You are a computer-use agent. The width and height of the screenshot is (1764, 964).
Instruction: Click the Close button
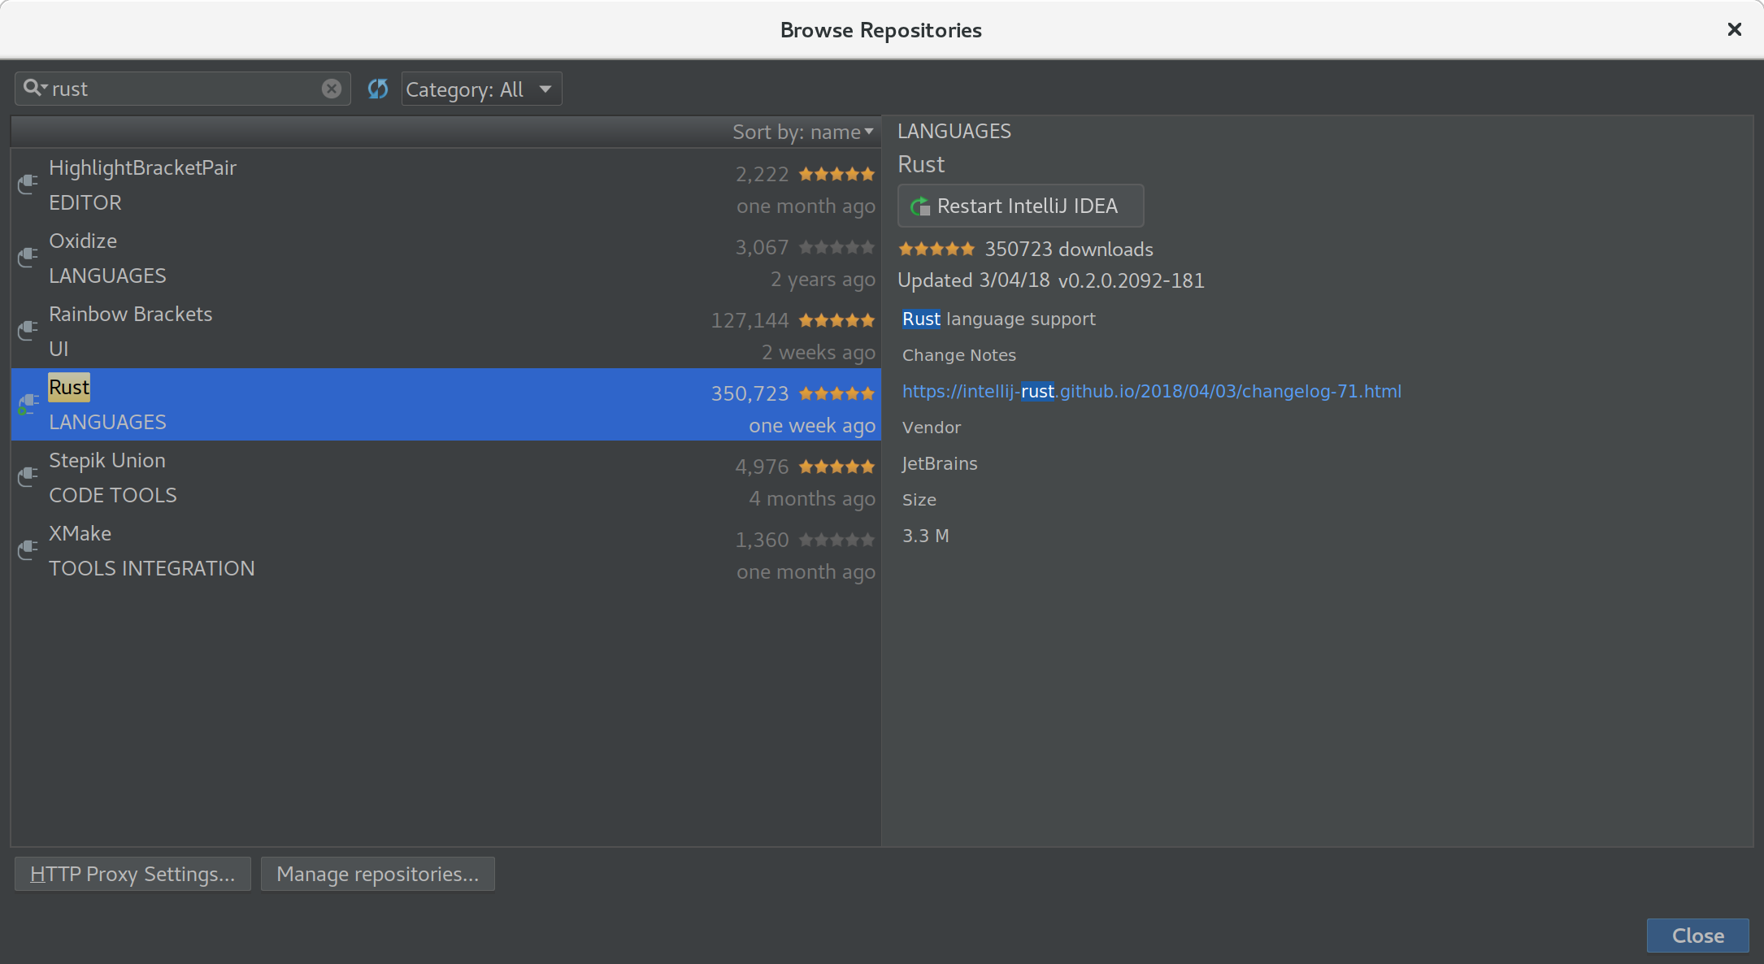click(1697, 936)
